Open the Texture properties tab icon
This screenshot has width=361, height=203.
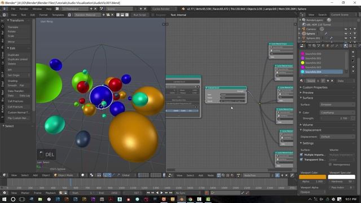(350, 46)
